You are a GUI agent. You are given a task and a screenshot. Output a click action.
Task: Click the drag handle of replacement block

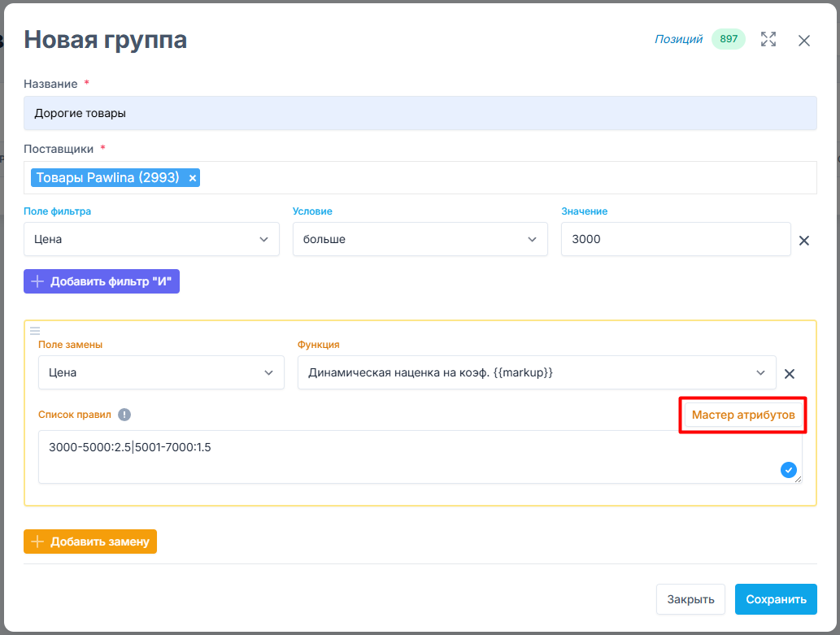35,330
